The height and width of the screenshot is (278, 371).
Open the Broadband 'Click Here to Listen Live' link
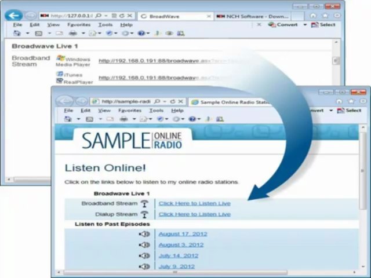coord(194,203)
